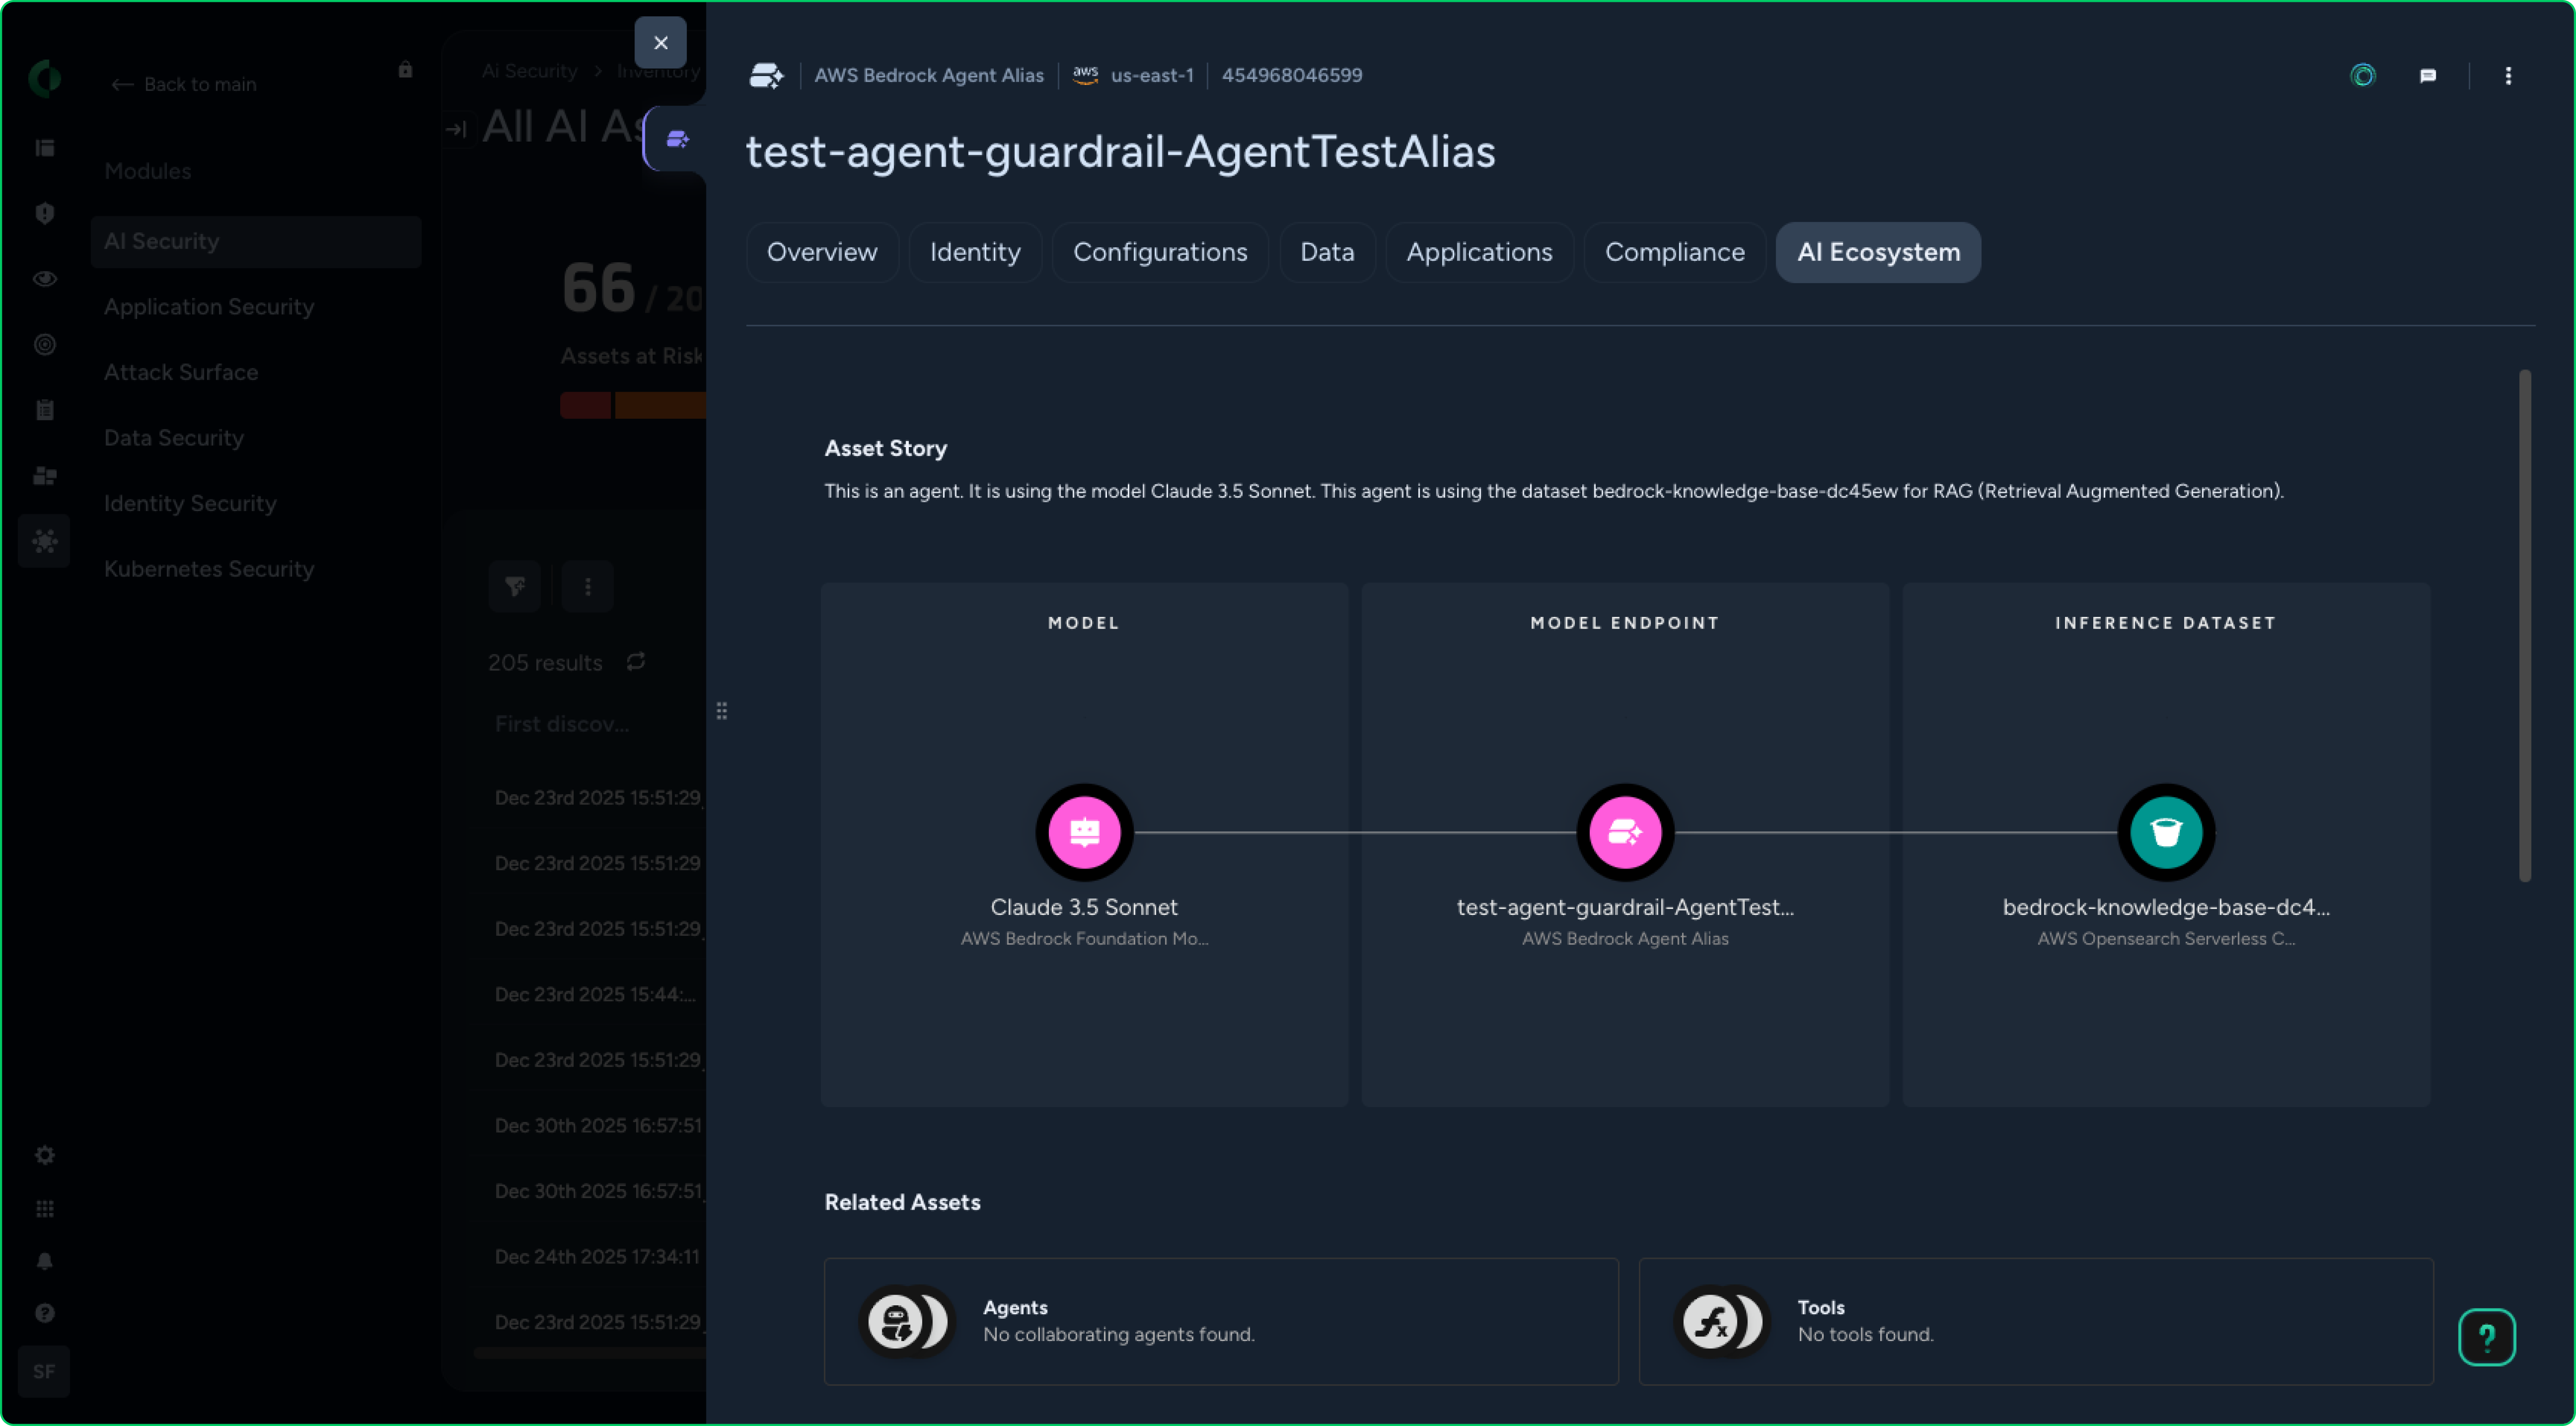Viewport: 2576px width, 1426px height.
Task: Click the green help question mark button
Action: (2486, 1337)
